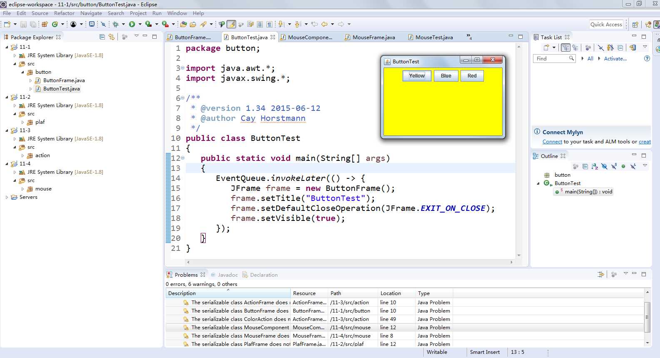Viewport: 660px width, 358px height.
Task: Open Package Explorer View Menu triangle
Action: tap(136, 36)
